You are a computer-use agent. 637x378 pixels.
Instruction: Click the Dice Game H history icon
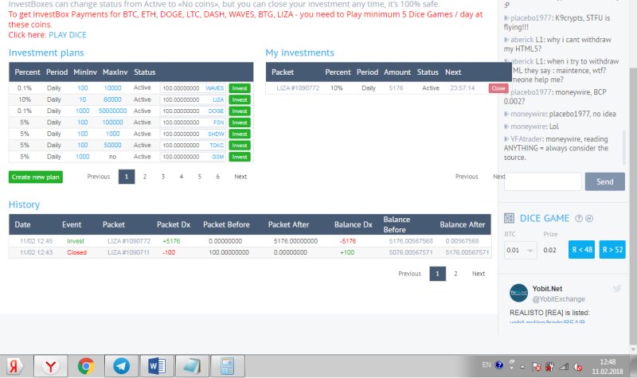click(x=589, y=218)
